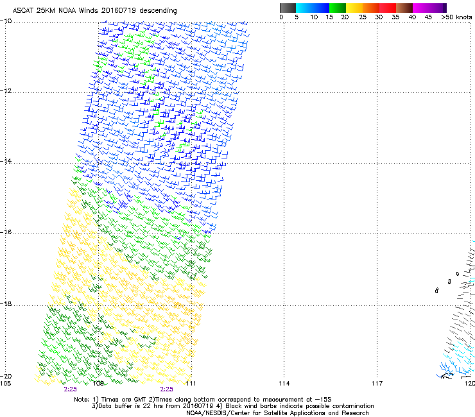Click the "15" label under the color bar

point(329,17)
